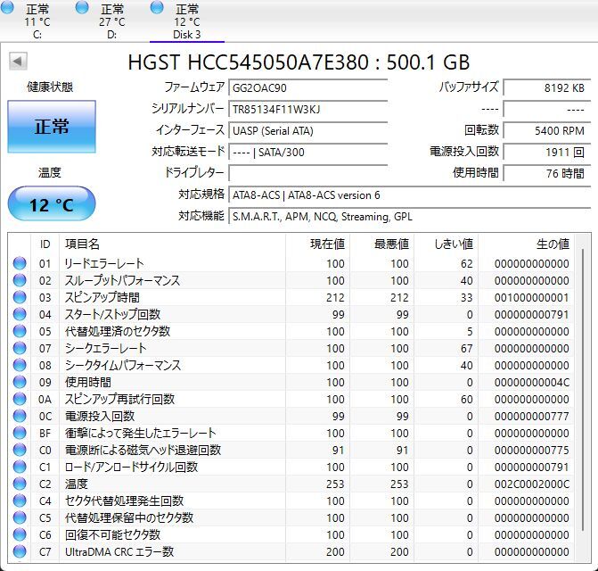Click the transfer mode field SATA/300
Viewport: 598px width, 571px height.
coord(308,153)
